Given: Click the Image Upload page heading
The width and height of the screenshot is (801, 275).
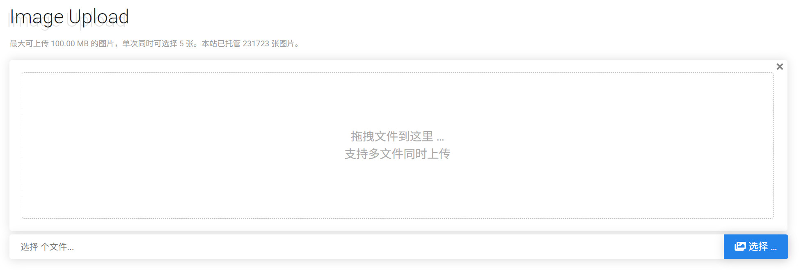Looking at the screenshot, I should click(x=69, y=17).
